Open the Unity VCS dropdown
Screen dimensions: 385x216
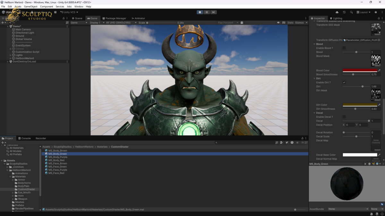tap(69, 12)
